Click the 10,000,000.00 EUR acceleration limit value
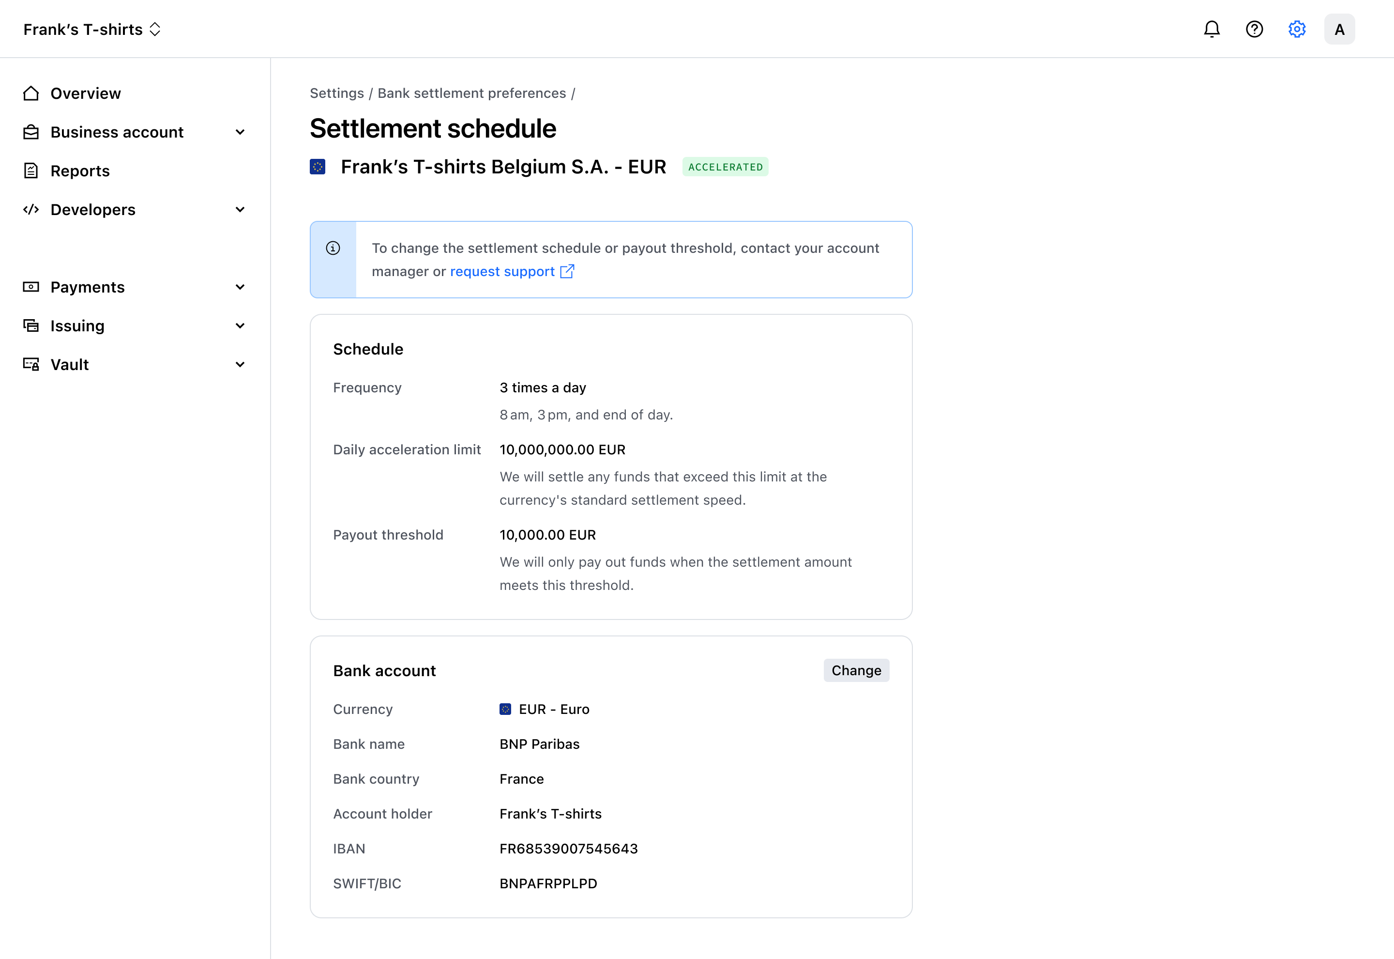The width and height of the screenshot is (1394, 959). 562,450
